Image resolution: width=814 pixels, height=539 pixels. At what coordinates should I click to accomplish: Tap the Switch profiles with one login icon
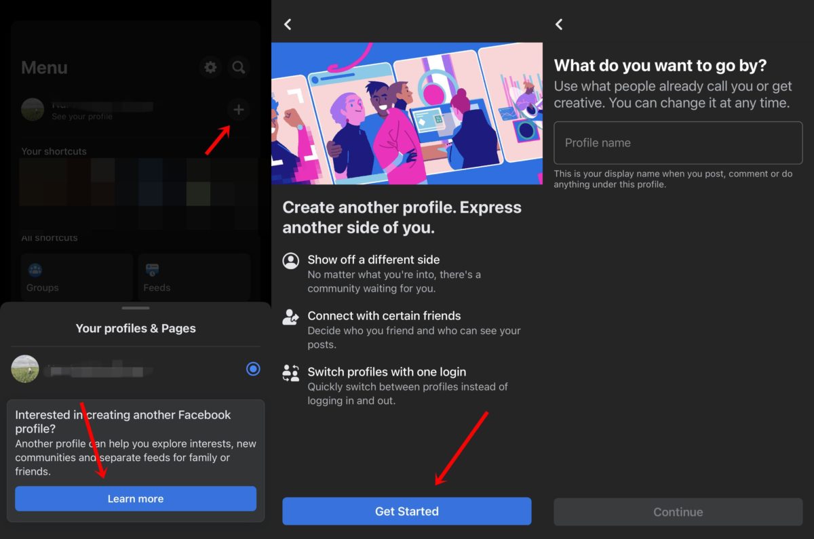[291, 374]
